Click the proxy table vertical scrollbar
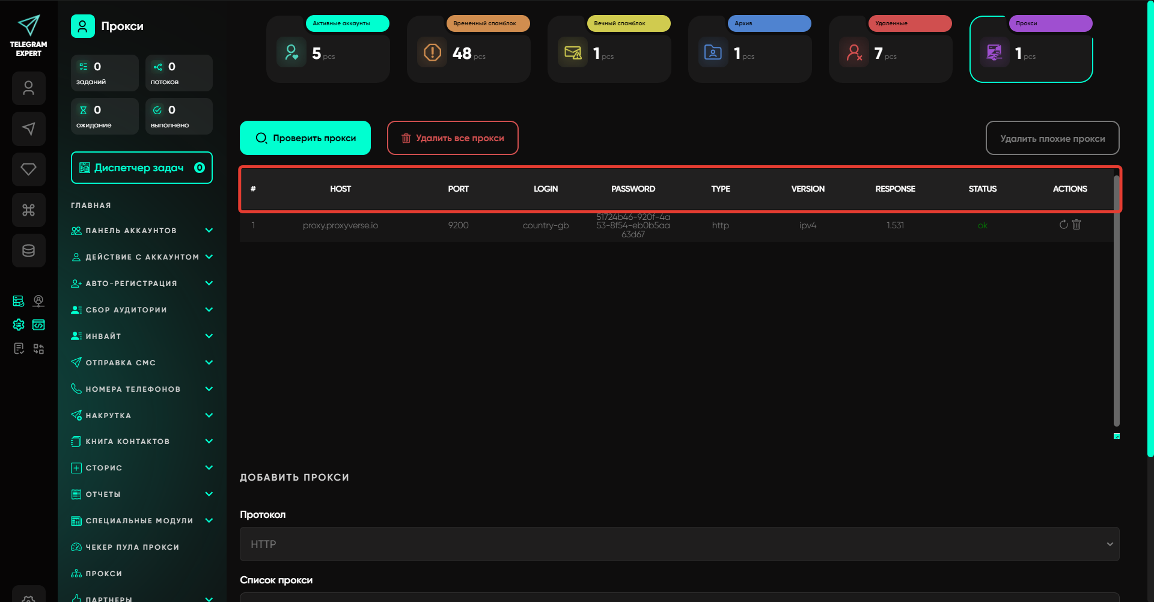The image size is (1154, 602). click(x=1117, y=300)
